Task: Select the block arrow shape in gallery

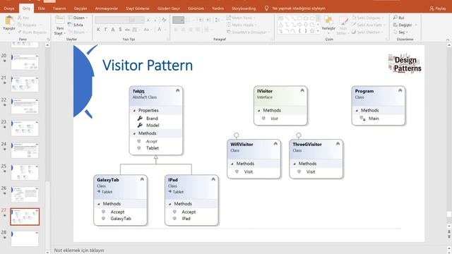Action: [x=299, y=25]
